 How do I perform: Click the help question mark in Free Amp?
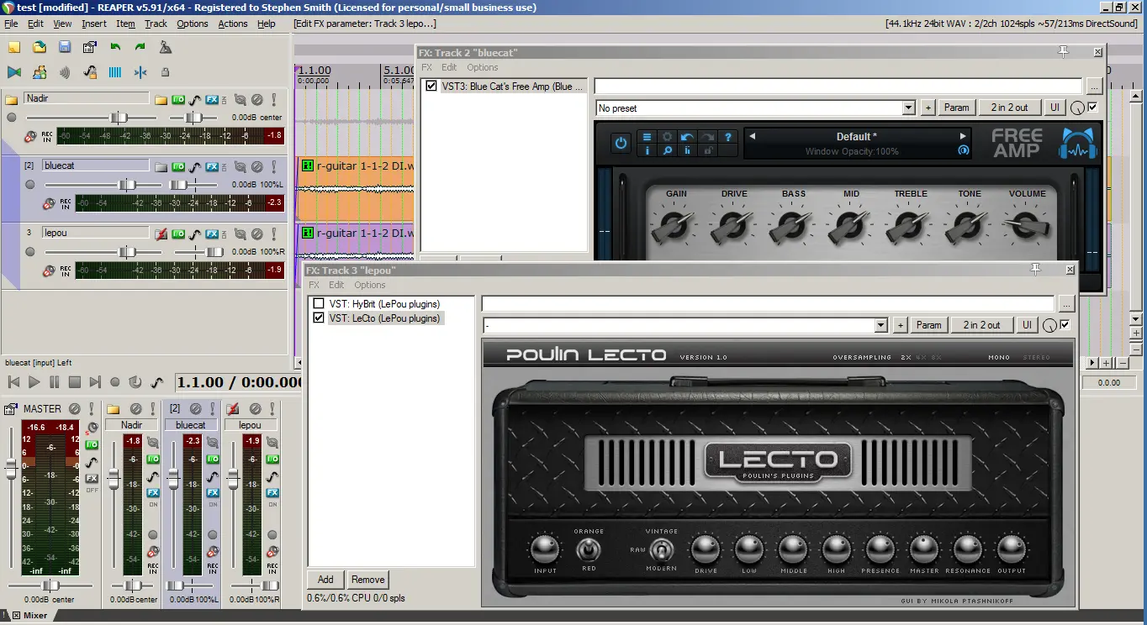click(x=728, y=137)
